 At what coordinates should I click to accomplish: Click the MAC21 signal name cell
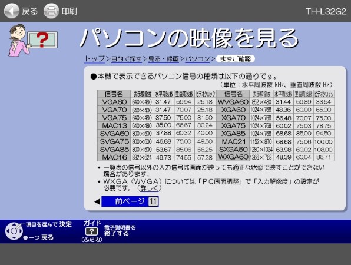pos(233,141)
